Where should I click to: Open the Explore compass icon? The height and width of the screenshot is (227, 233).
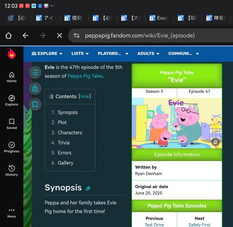(12, 101)
